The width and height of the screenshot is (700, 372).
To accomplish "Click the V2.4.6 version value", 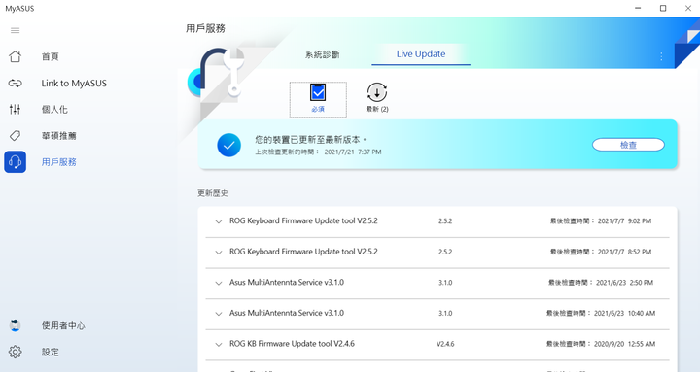I will (x=445, y=344).
